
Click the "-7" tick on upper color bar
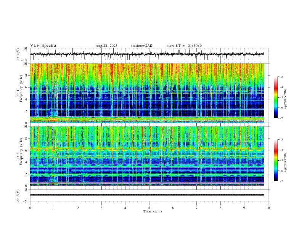point(281,118)
